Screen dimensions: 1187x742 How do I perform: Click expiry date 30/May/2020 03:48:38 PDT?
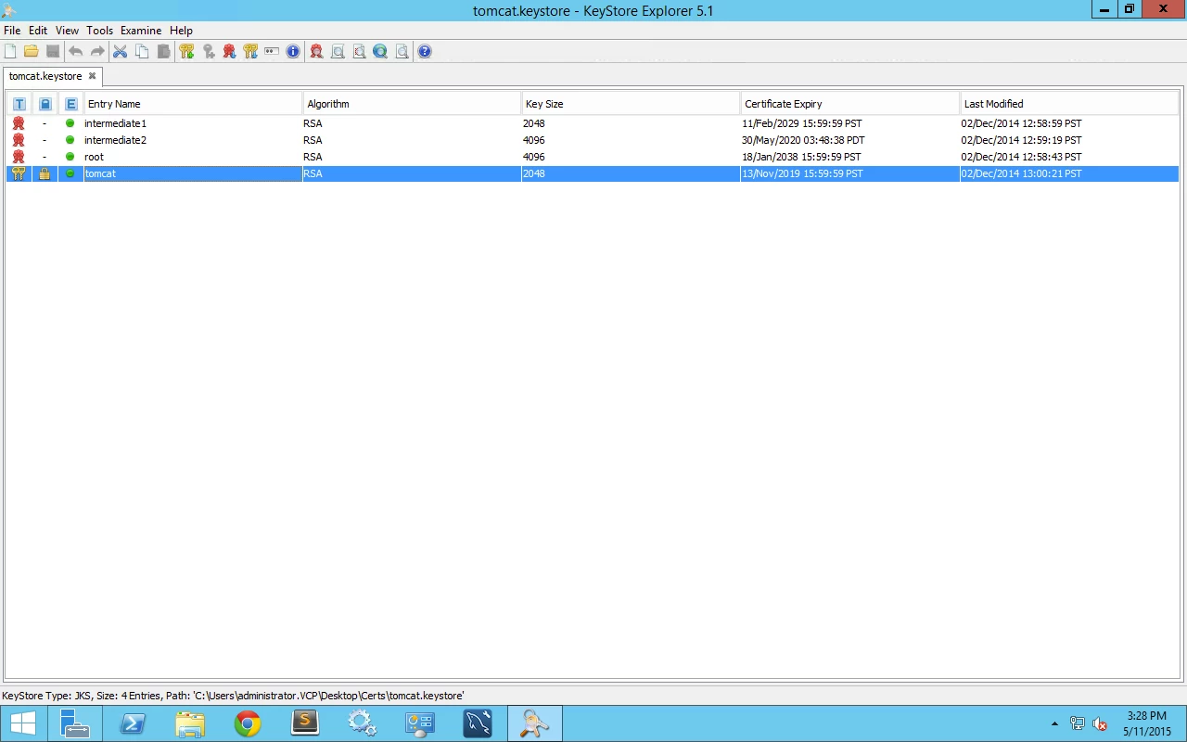point(803,140)
